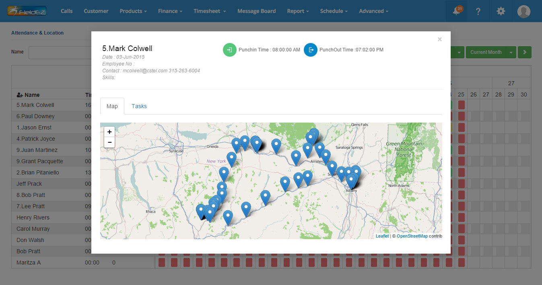Select Jeff Prack row name
Screen dimensions: 542x285
(29, 184)
